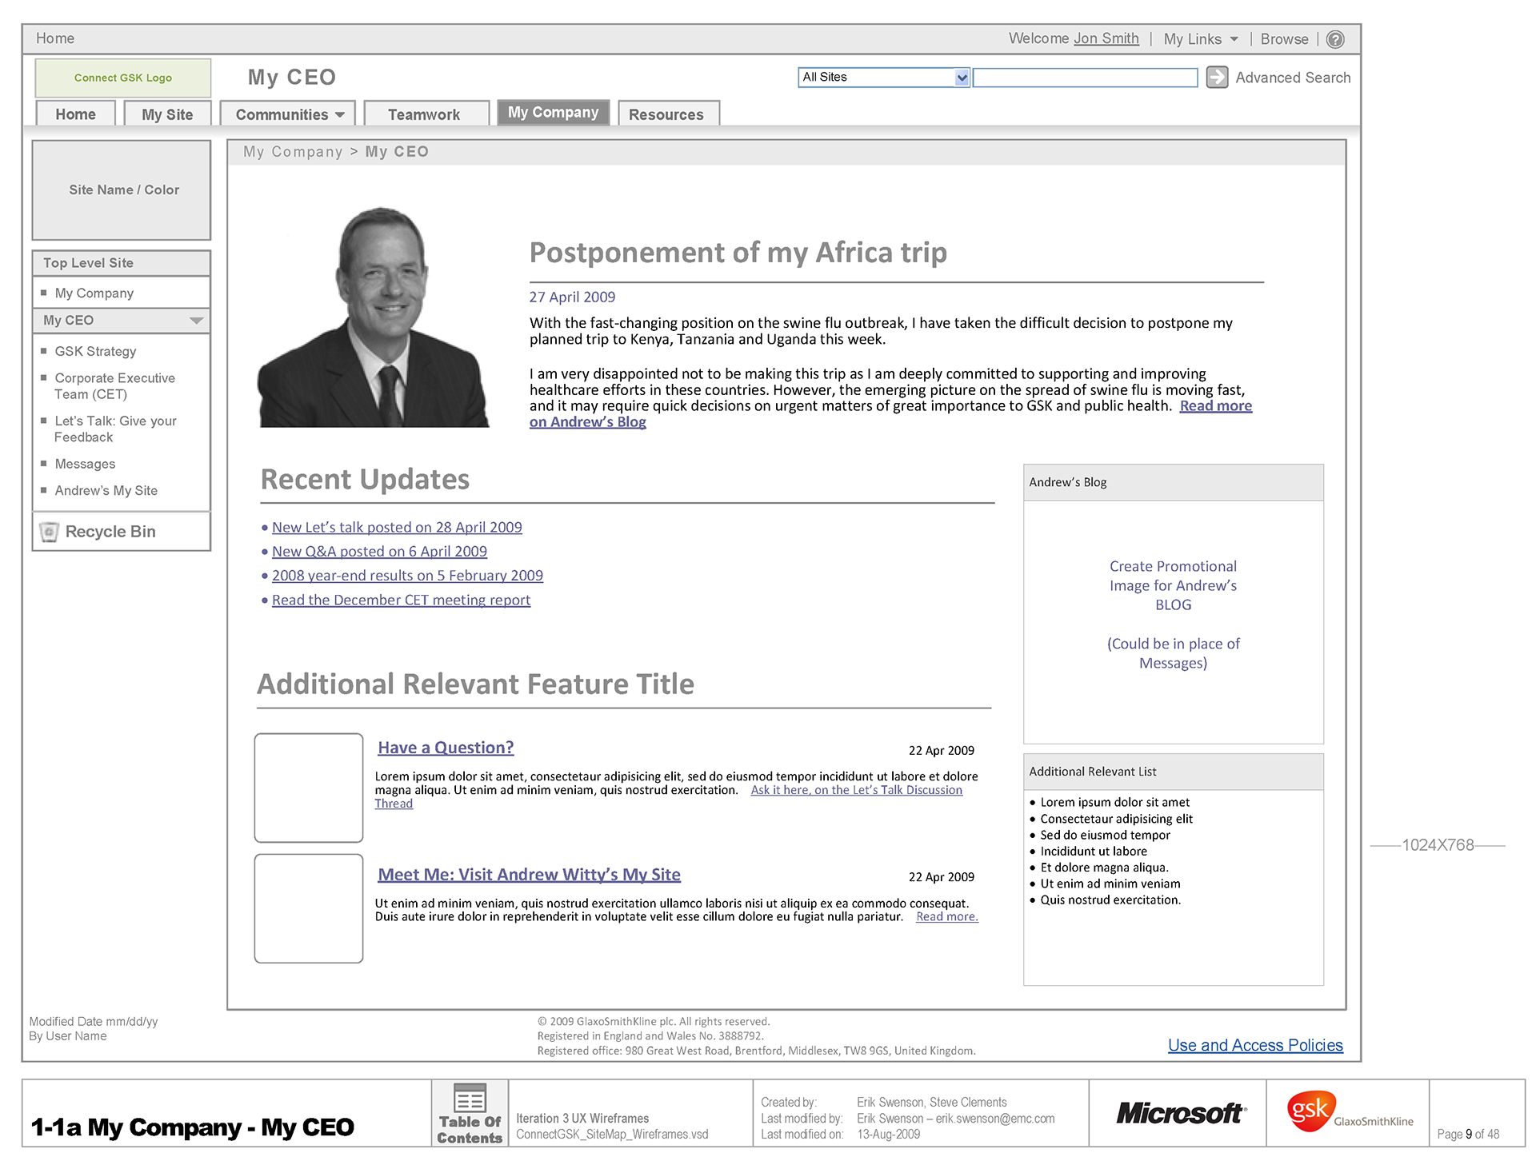The width and height of the screenshot is (1536, 1157).
Task: Open GSK Strategy in sidebar
Action: point(95,351)
